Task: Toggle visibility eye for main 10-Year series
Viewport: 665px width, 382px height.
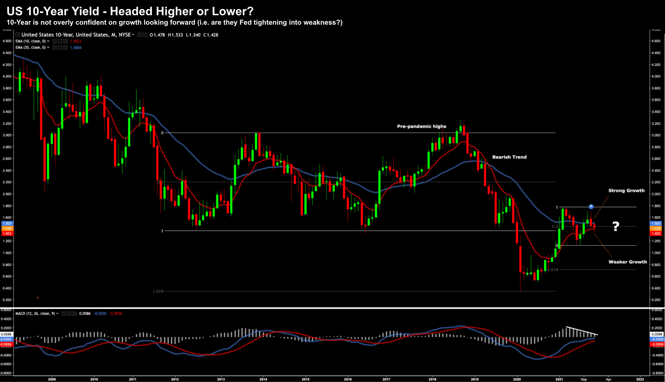Action: [140, 35]
